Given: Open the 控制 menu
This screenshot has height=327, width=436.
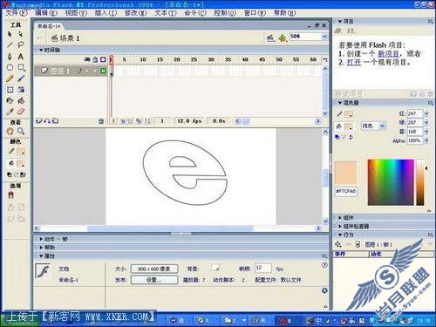Looking at the screenshot, I should [x=225, y=13].
